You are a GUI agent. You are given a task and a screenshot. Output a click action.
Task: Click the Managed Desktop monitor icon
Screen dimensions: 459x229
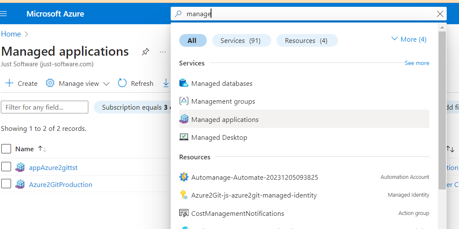click(183, 137)
